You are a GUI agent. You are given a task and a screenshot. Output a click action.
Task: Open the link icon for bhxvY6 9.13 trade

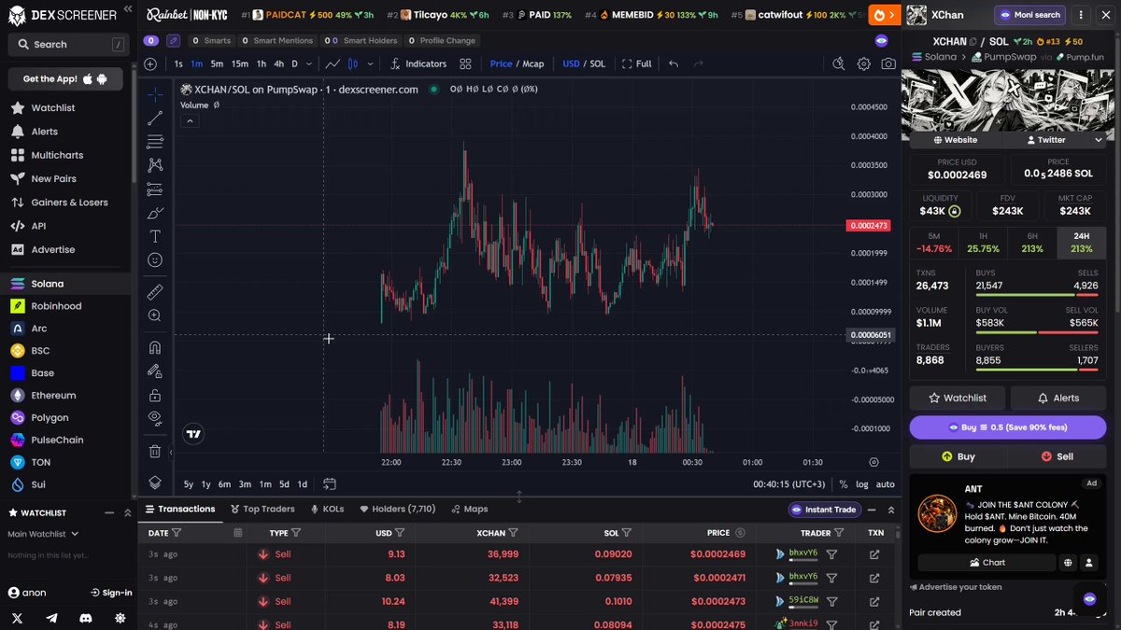point(874,554)
